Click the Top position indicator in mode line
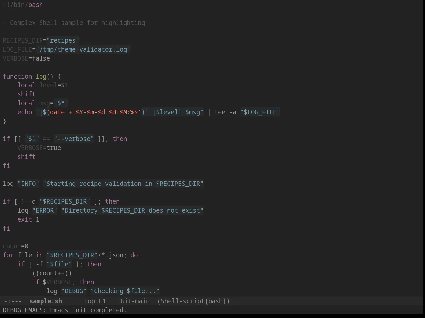Viewport: 425px width, 318px height. (x=89, y=301)
